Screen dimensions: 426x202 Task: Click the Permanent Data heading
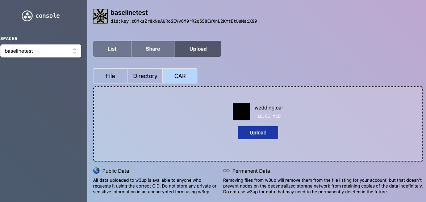point(251,171)
